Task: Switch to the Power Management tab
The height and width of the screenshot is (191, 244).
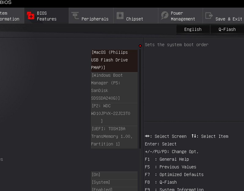Action: 183,16
